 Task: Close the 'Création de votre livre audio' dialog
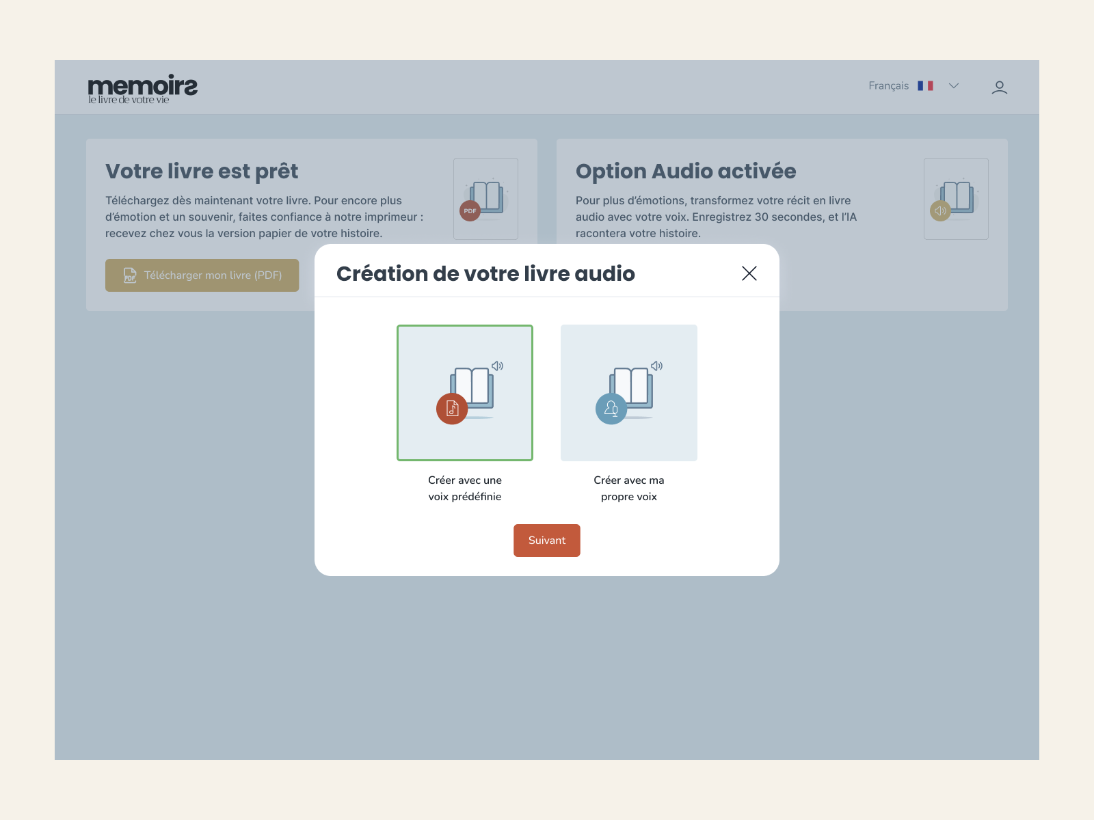tap(749, 273)
